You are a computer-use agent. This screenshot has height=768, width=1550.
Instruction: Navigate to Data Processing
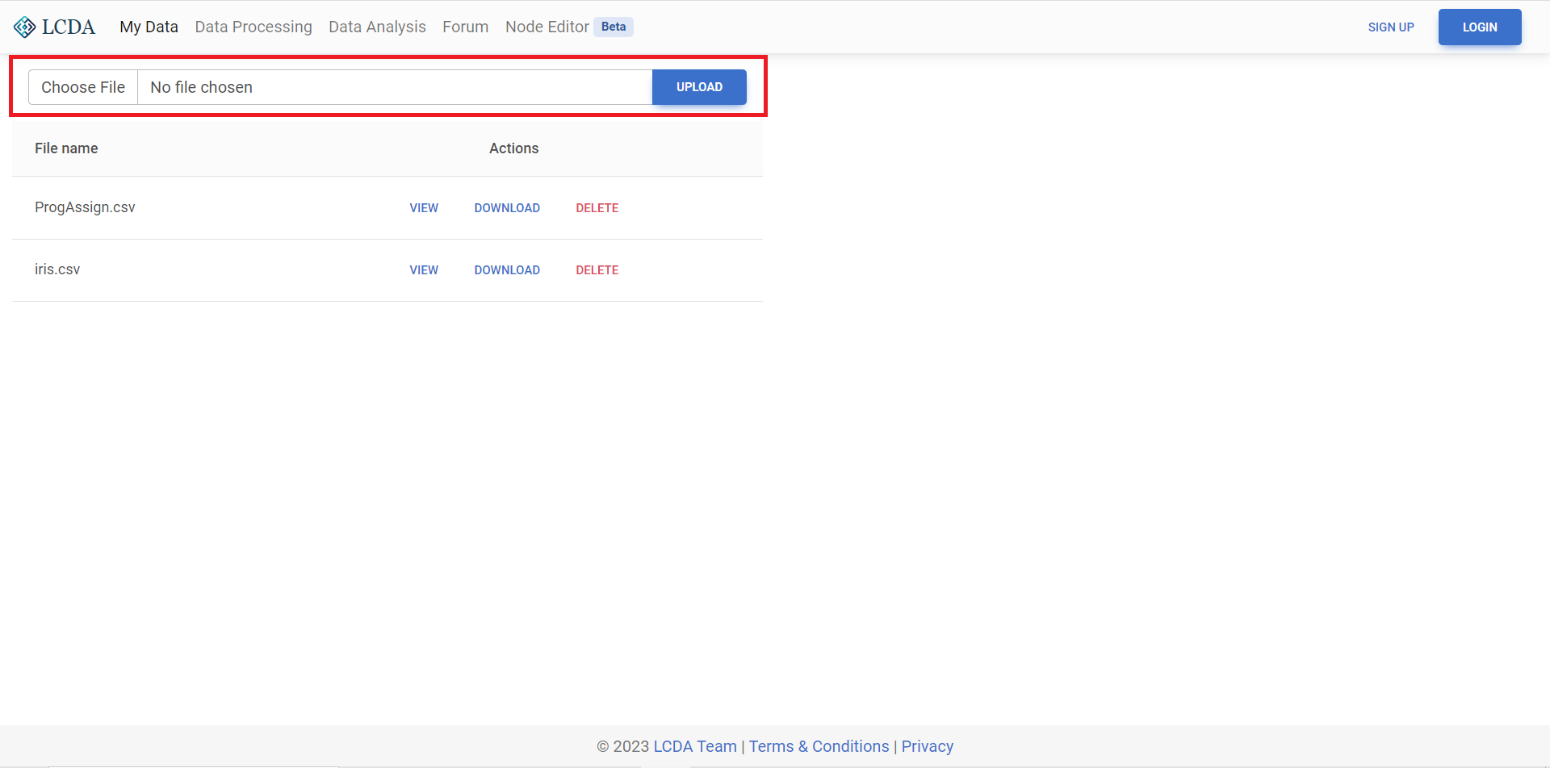pos(253,27)
